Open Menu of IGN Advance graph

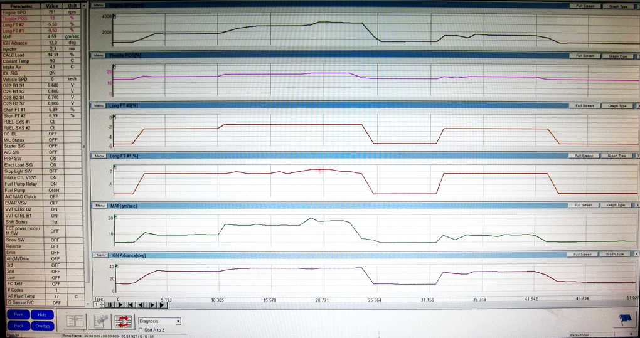(99, 255)
